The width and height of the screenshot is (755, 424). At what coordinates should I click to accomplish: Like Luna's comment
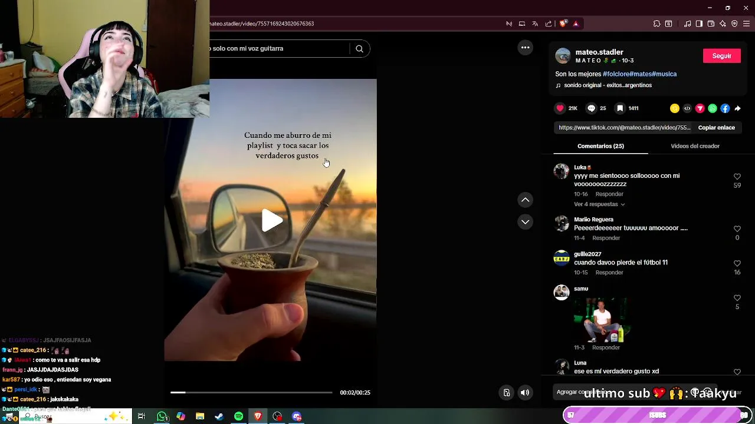point(737,372)
